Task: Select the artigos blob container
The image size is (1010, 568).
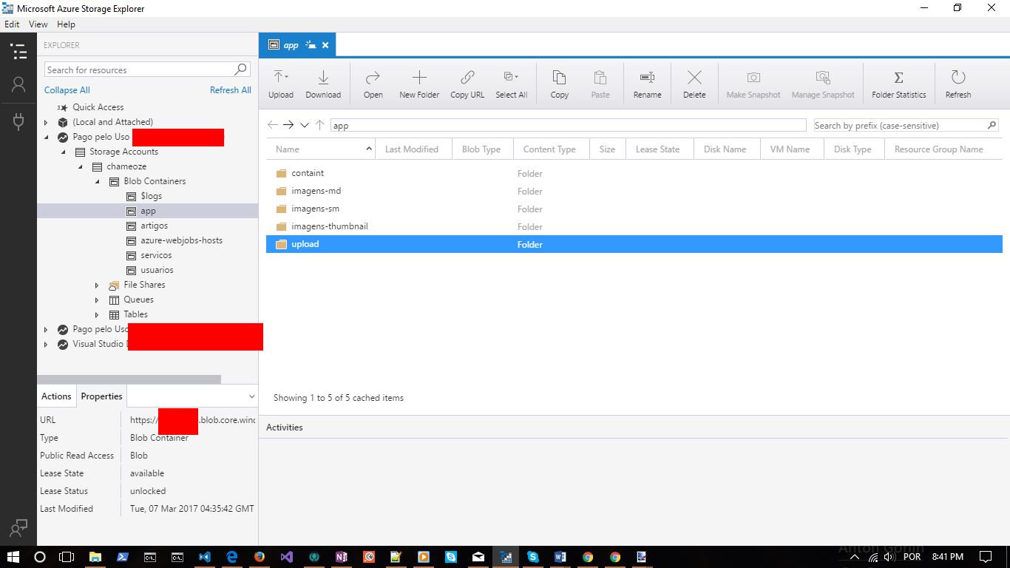Action: [x=154, y=226]
